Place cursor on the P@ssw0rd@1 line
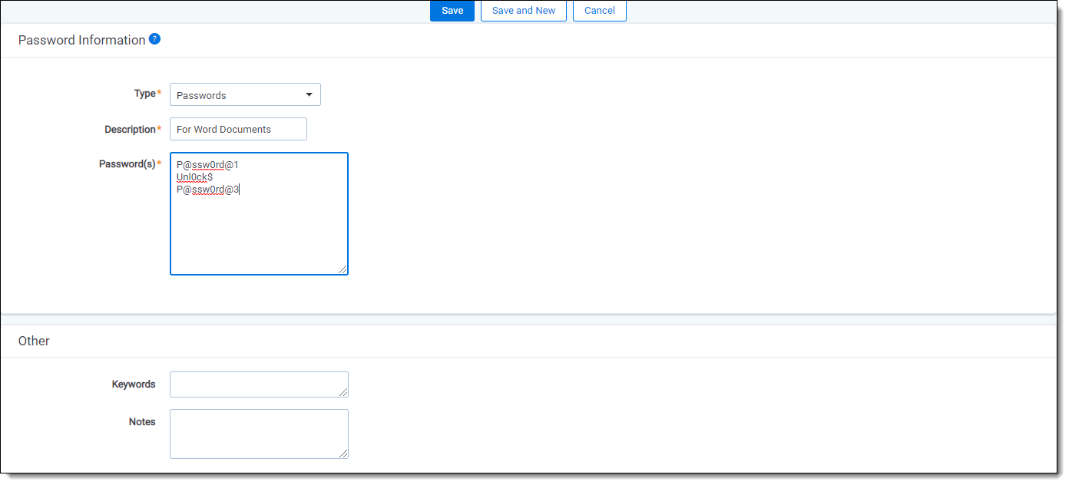The image size is (1069, 485). [x=207, y=165]
